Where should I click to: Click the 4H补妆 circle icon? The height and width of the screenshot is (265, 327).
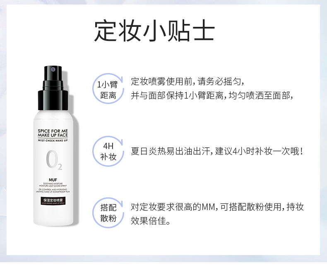coord(108,151)
